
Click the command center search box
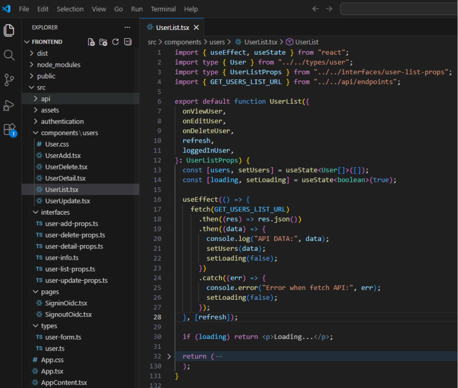pyautogui.click(x=399, y=9)
